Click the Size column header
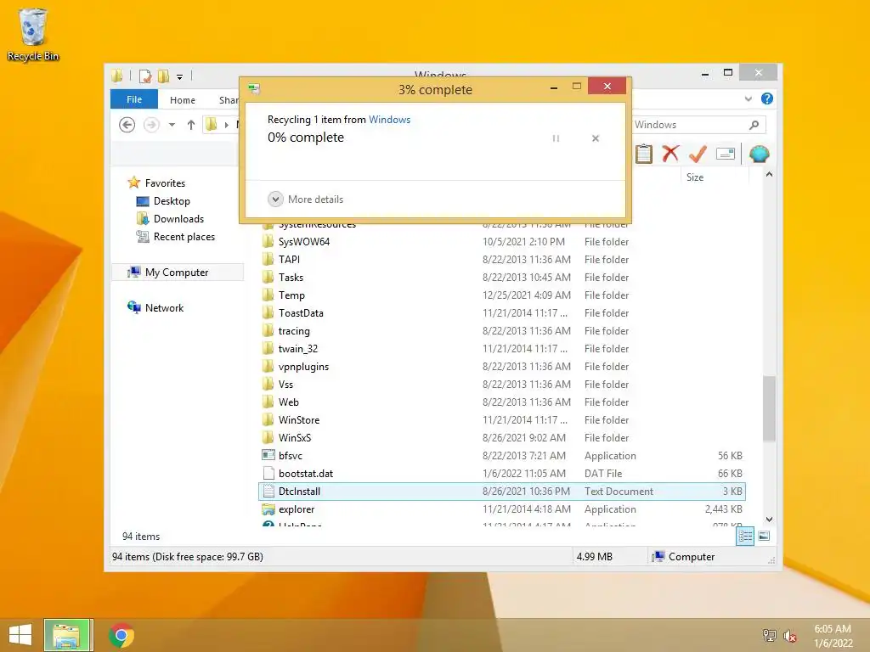 695,177
